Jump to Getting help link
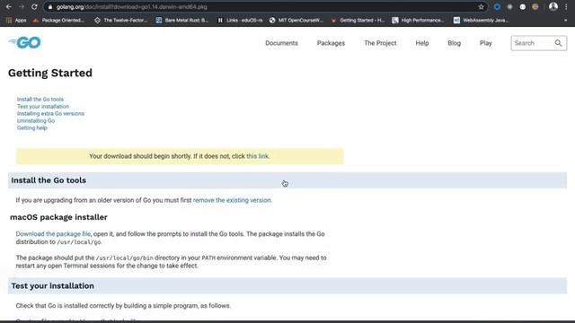575x323 pixels. [x=32, y=127]
